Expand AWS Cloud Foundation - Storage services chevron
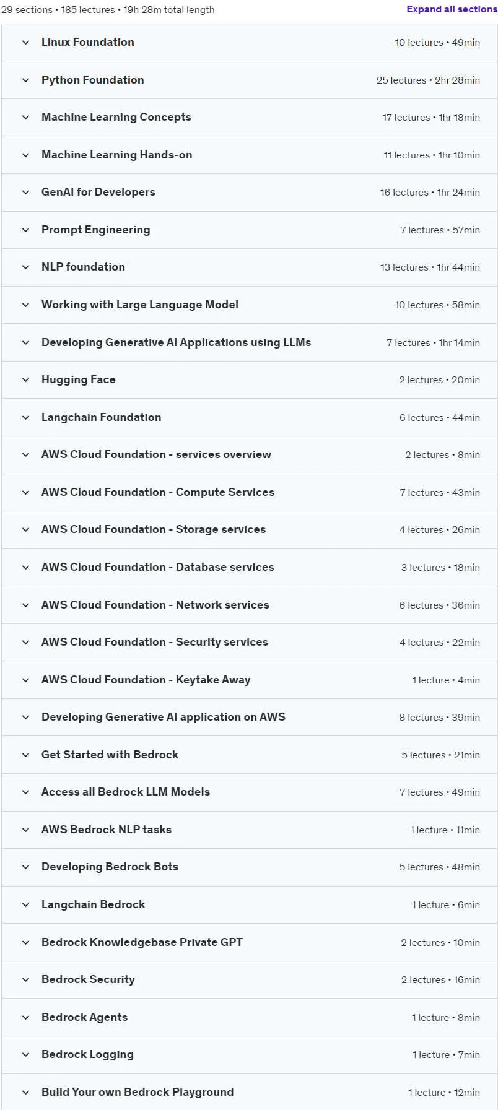Viewport: 498px width, 1110px height. (x=25, y=530)
